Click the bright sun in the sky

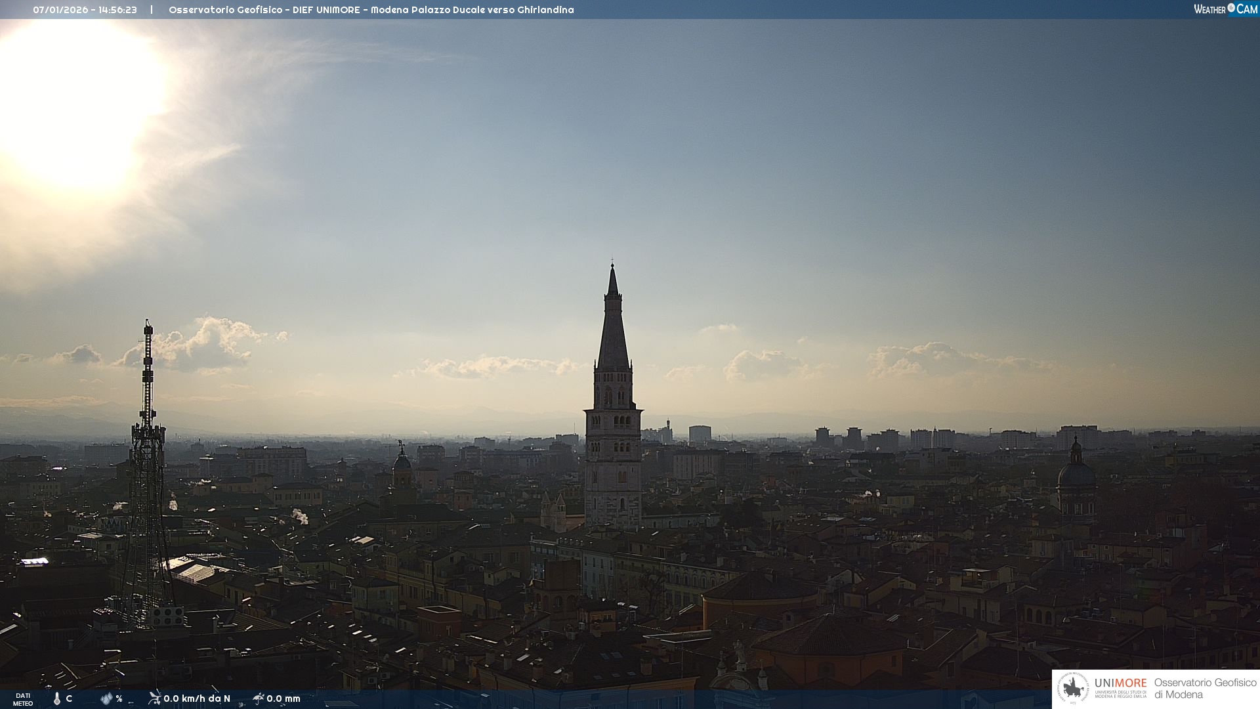[72, 105]
